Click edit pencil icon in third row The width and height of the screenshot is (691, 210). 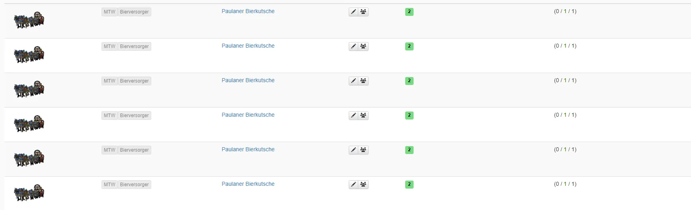tap(353, 81)
